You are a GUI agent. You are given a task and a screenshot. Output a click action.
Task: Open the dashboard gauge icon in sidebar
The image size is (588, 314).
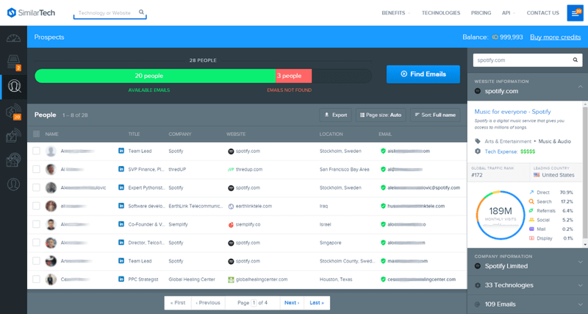click(13, 38)
